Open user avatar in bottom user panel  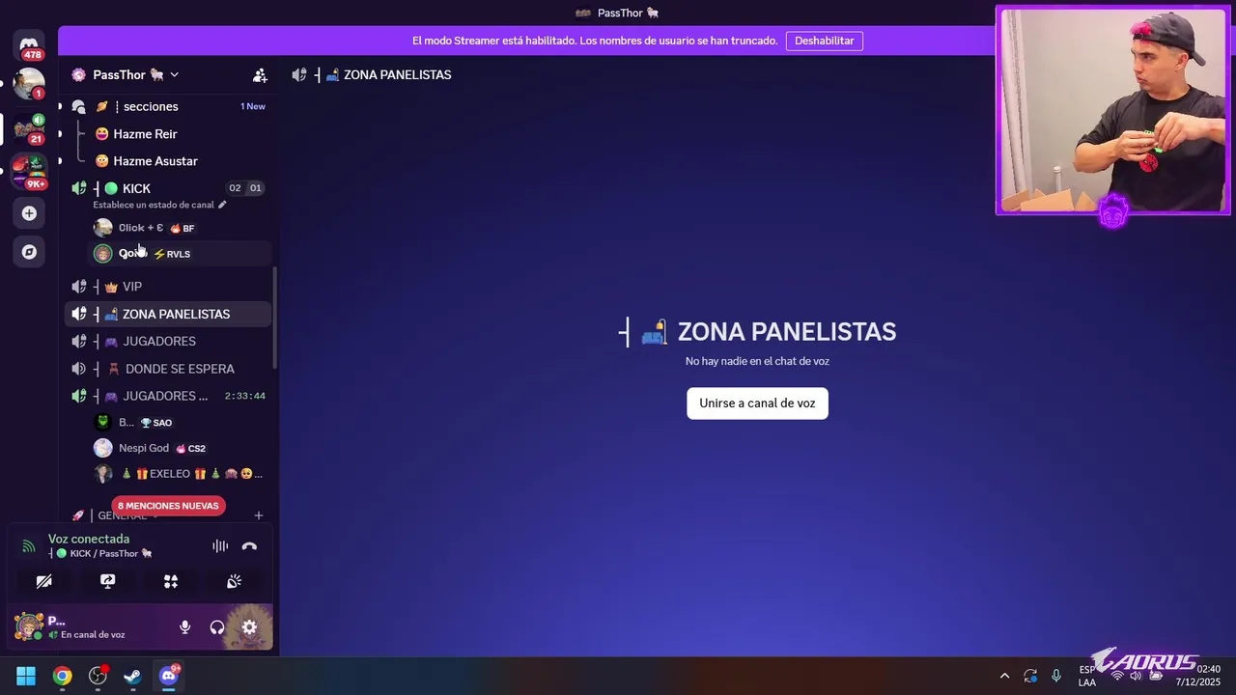tap(28, 627)
